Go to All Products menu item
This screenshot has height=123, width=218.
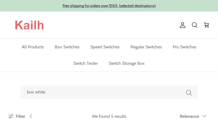(33, 47)
